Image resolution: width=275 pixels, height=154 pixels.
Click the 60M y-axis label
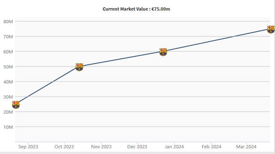point(8,52)
